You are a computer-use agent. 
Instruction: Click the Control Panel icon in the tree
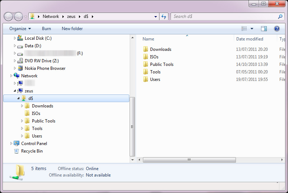tap(17, 143)
